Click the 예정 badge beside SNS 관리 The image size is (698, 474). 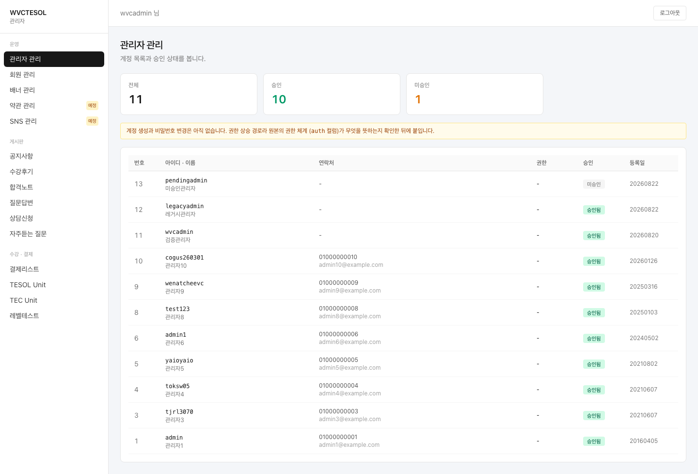coord(92,121)
